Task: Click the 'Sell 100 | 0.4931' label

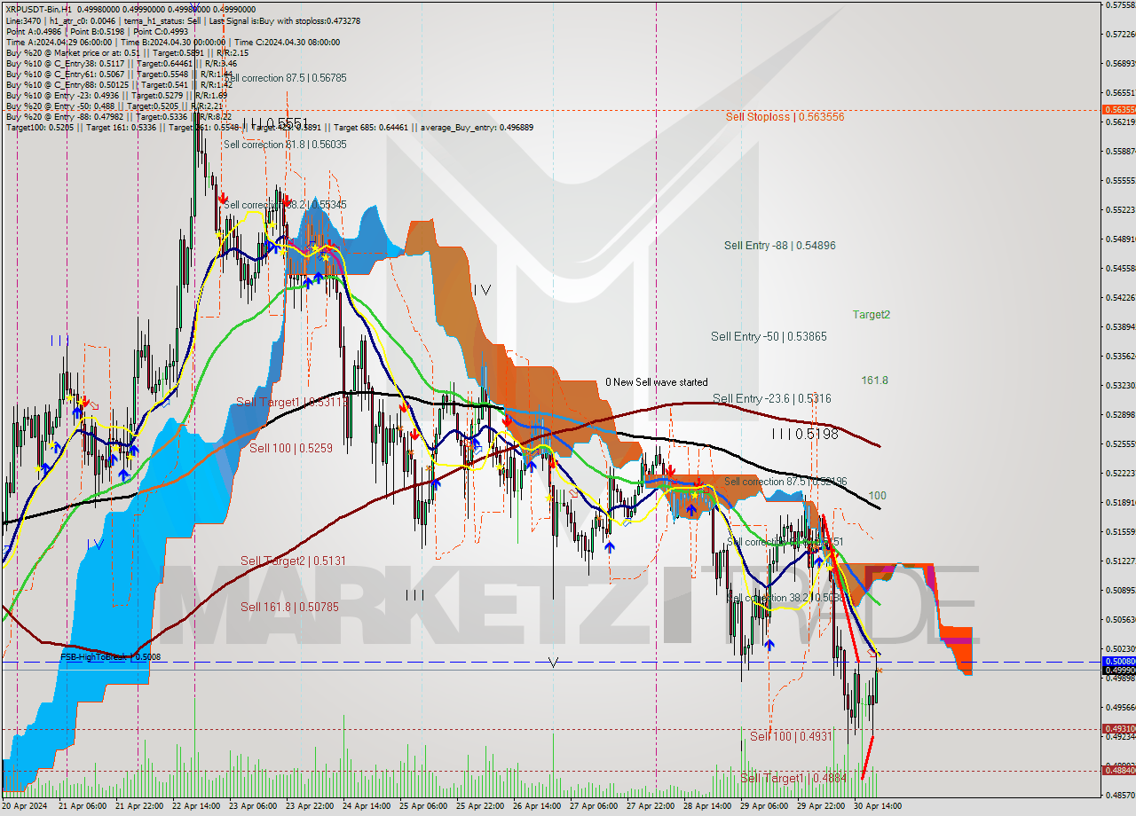Action: pos(791,736)
